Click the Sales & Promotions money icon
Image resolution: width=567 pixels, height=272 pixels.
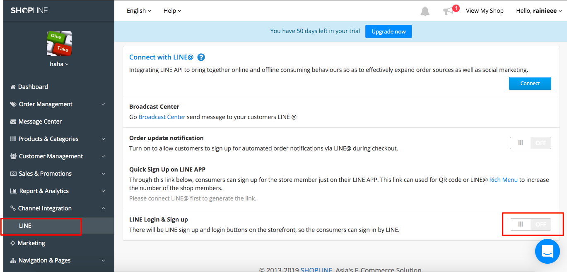13,174
